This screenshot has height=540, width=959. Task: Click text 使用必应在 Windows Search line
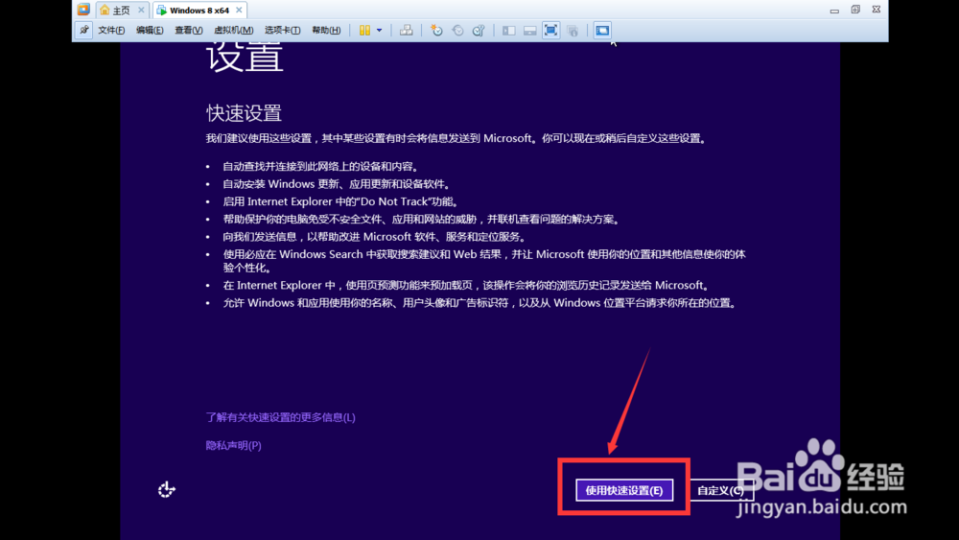483,261
